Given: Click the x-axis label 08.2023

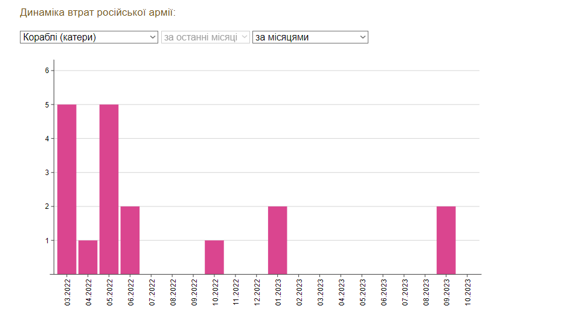Looking at the screenshot, I should click(426, 293).
